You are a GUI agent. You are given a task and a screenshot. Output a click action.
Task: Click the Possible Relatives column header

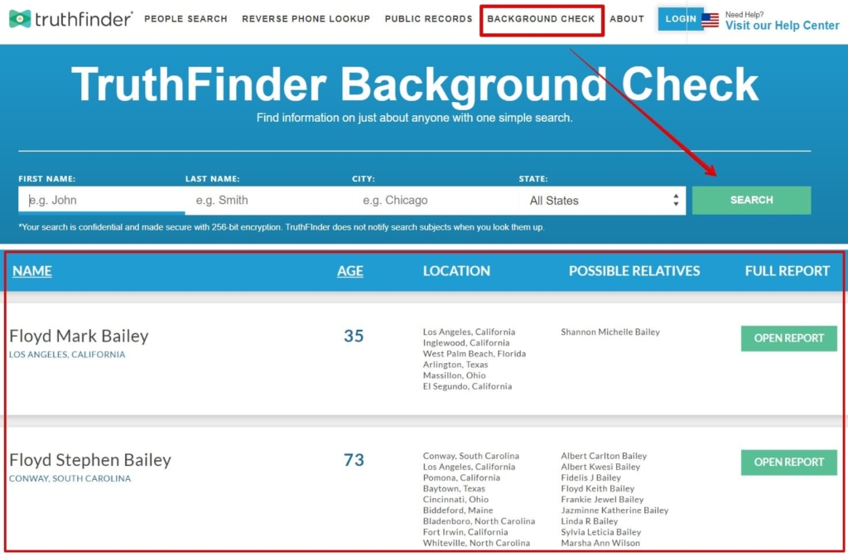pyautogui.click(x=634, y=271)
